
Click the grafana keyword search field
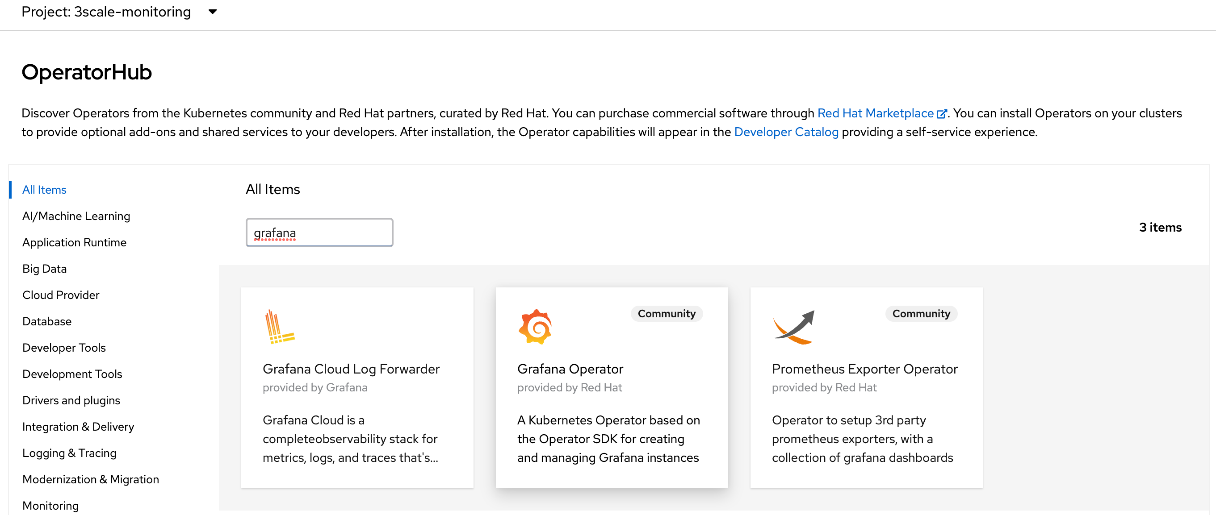click(319, 233)
